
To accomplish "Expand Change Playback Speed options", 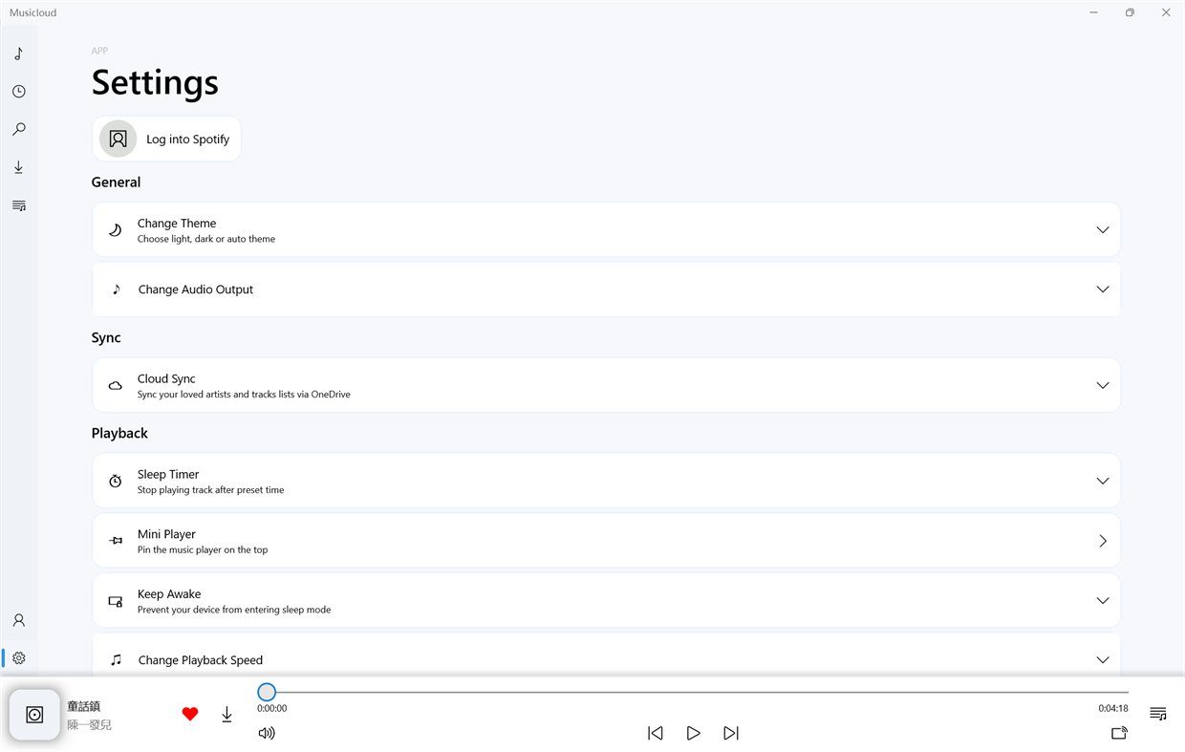I will click(1103, 658).
